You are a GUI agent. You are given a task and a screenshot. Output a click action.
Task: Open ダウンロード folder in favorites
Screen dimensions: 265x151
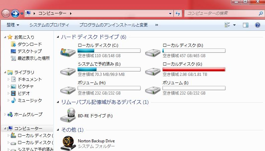coord(30,44)
